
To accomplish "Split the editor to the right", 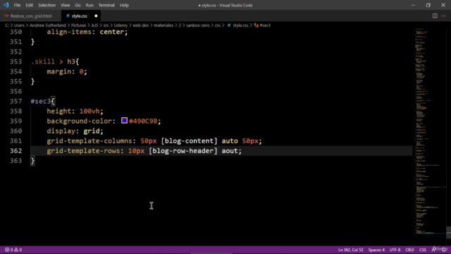I will 435,16.
